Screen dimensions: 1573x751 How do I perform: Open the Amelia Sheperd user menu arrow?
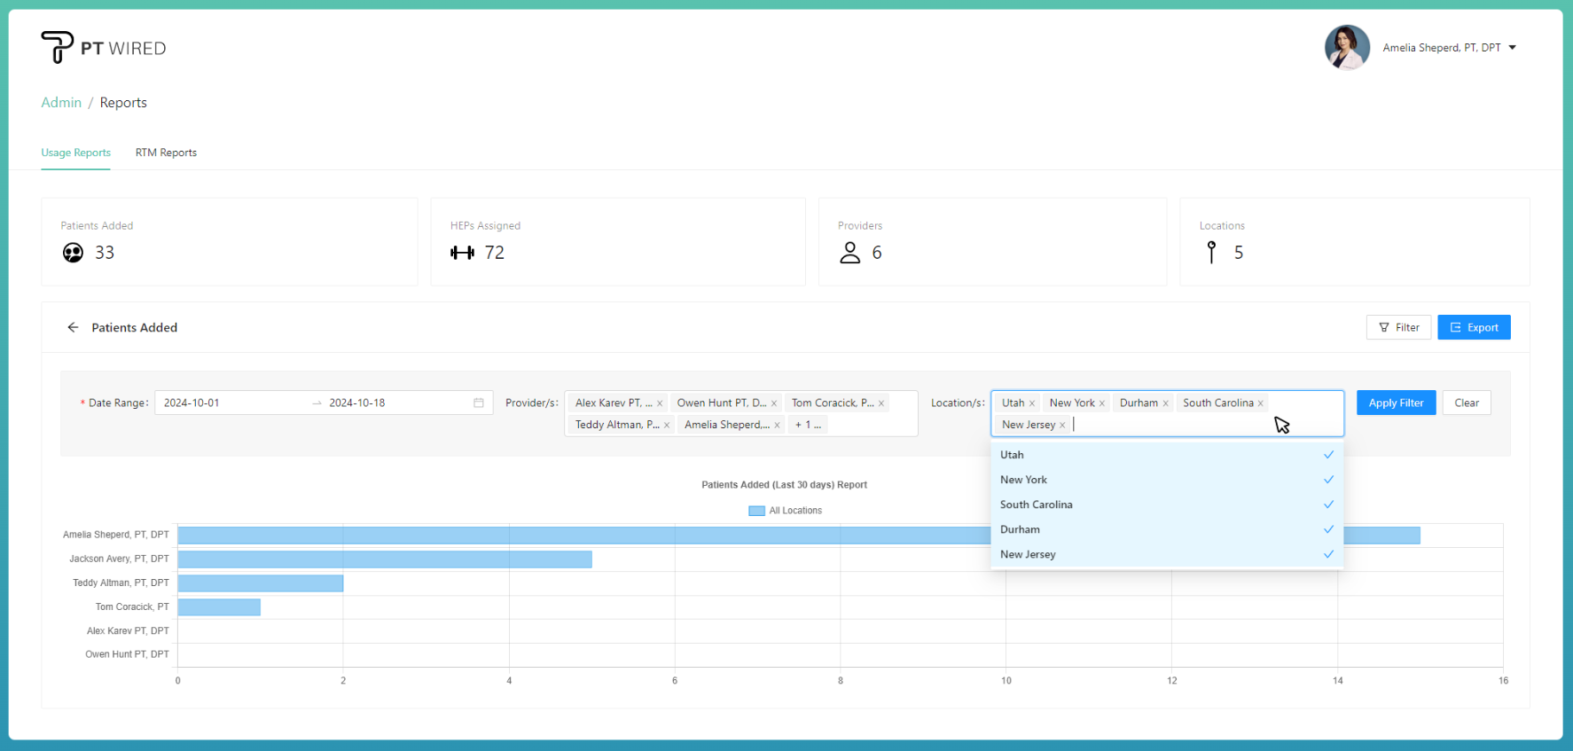click(x=1513, y=48)
